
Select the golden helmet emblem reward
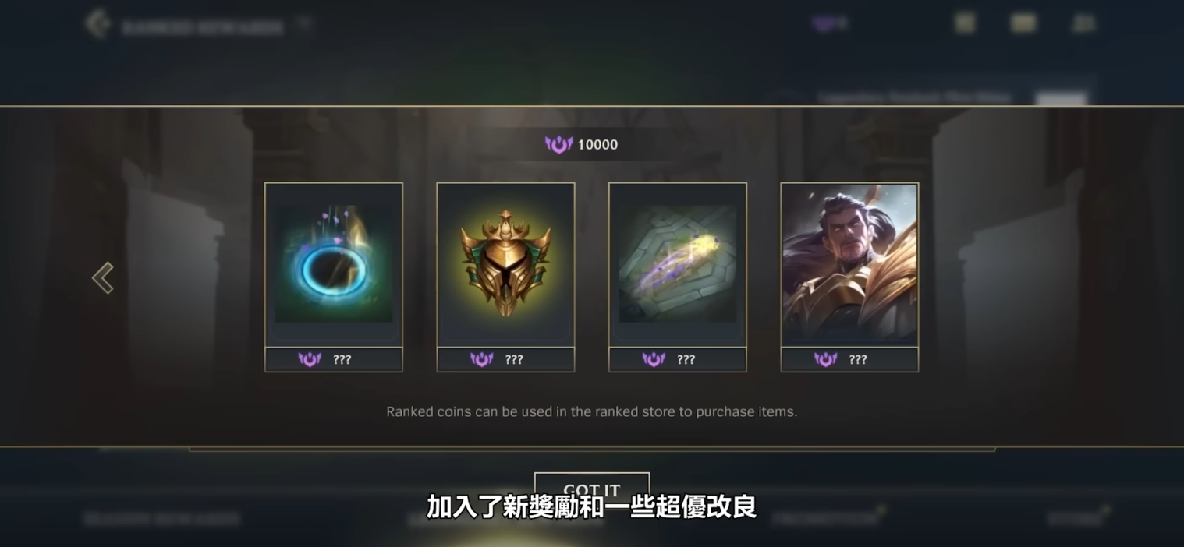coord(505,264)
